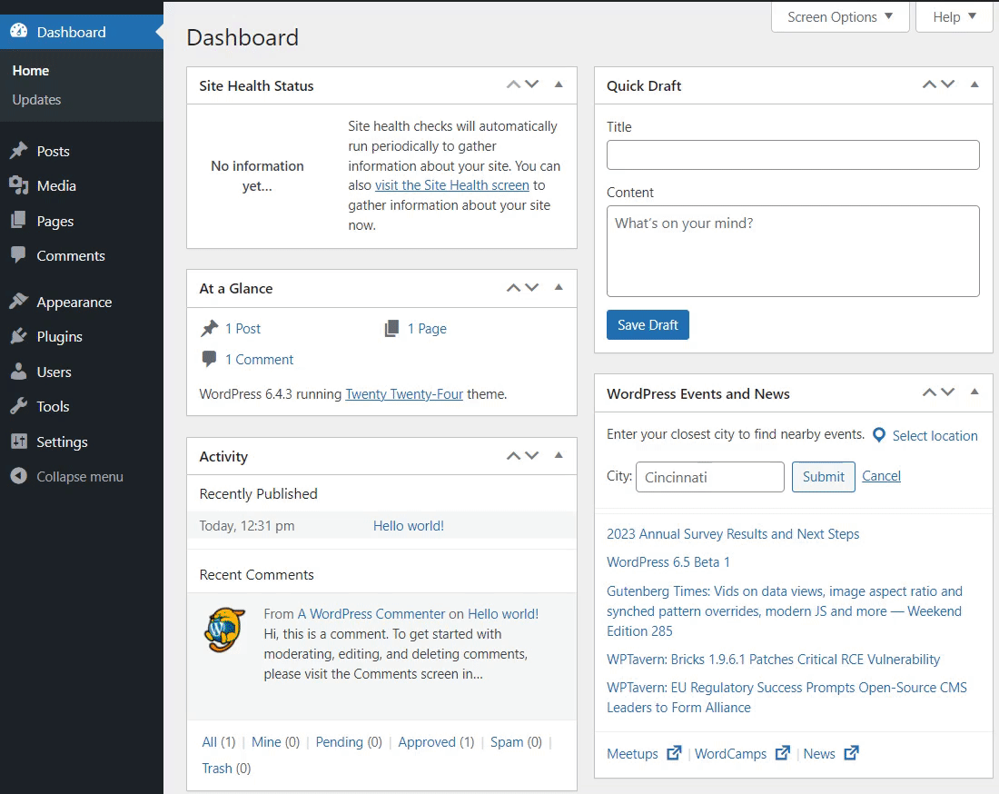Collapse the At a Glance panel
999x794 pixels.
pyautogui.click(x=559, y=287)
